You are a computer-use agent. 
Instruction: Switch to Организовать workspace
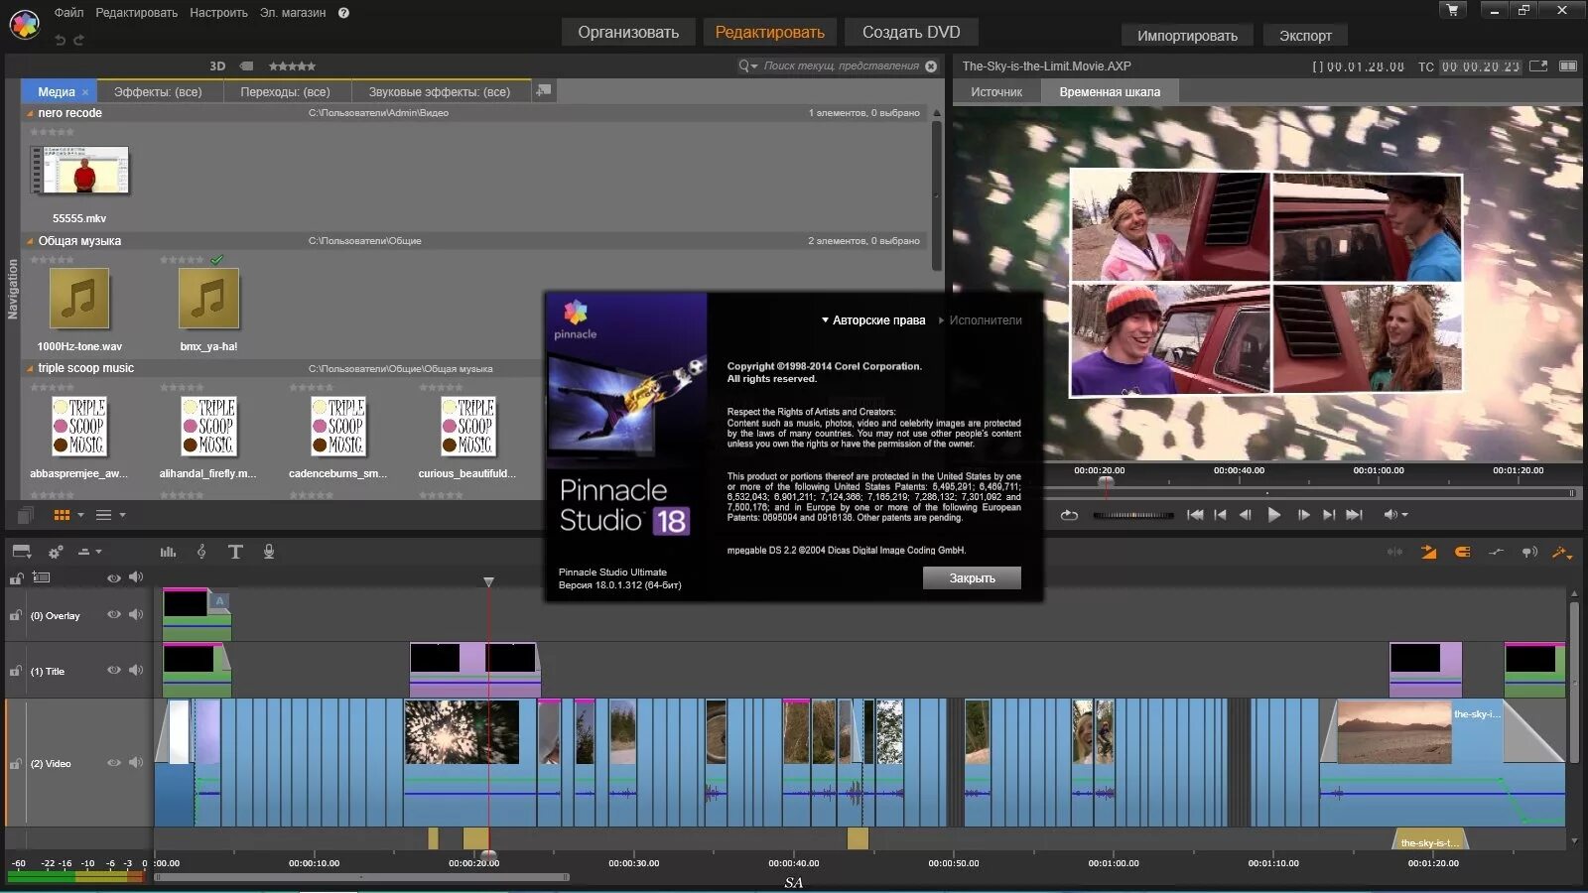(x=628, y=32)
